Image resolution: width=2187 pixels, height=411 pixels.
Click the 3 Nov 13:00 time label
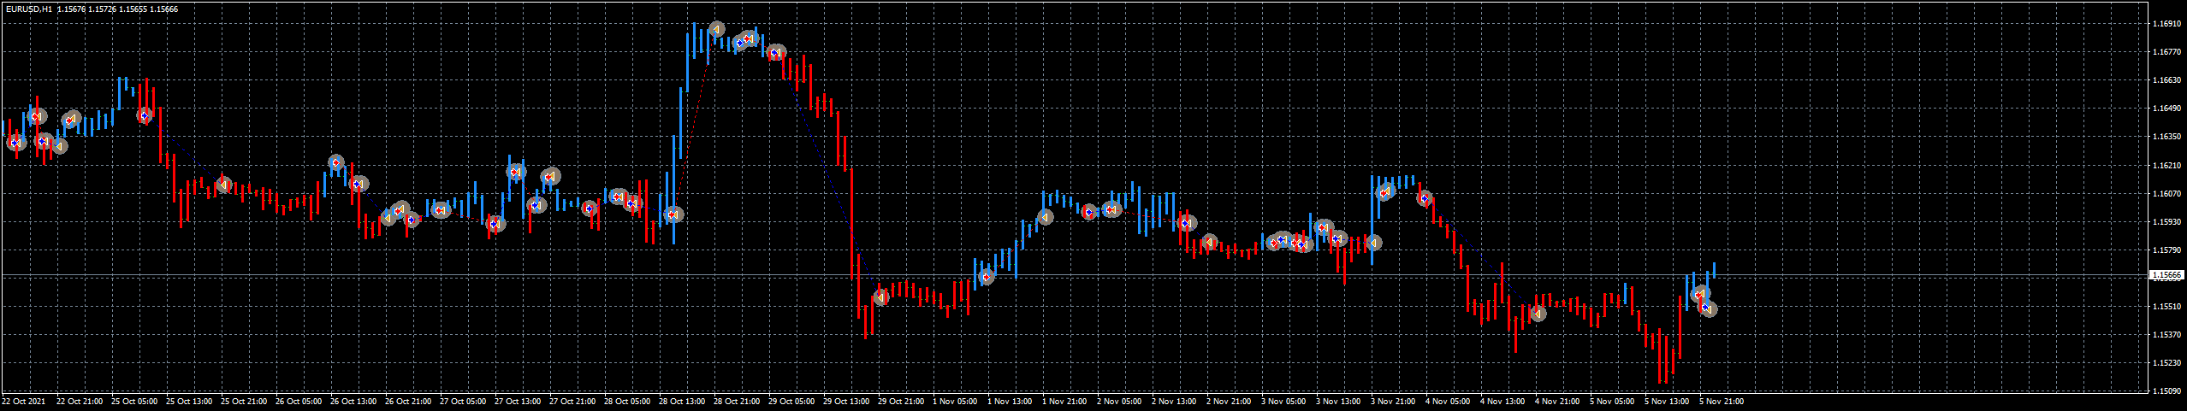tap(1338, 402)
